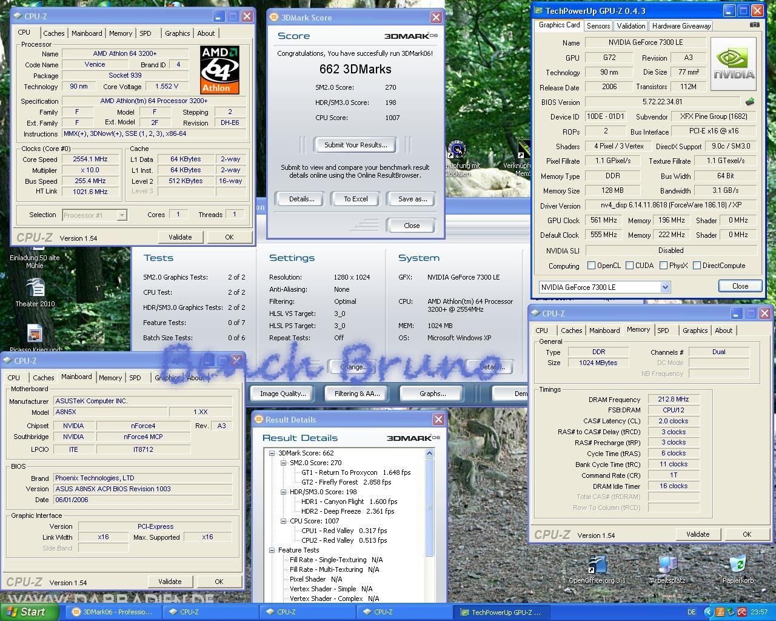Collapse the 3DMark Score: 662 tree node

(272, 453)
